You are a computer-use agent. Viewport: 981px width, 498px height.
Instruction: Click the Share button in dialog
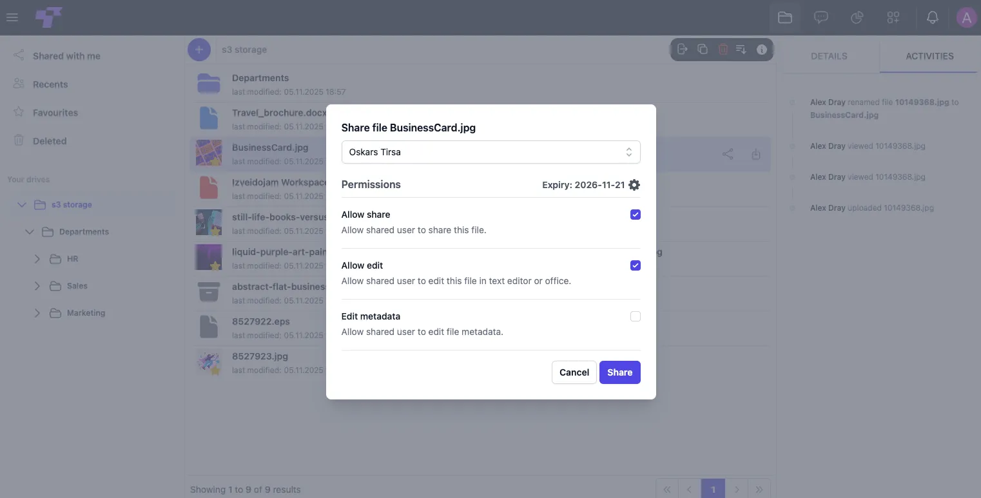620,372
